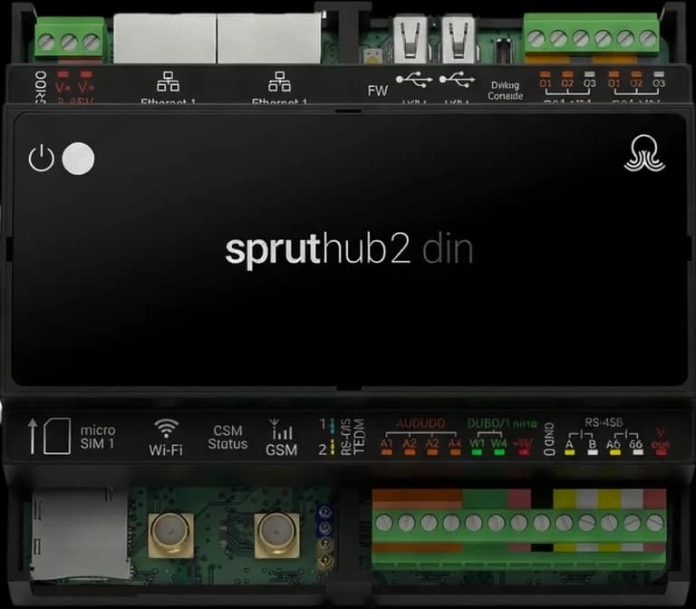Image resolution: width=696 pixels, height=609 pixels.
Task: Click the CSM Status label
Action: [x=227, y=437]
